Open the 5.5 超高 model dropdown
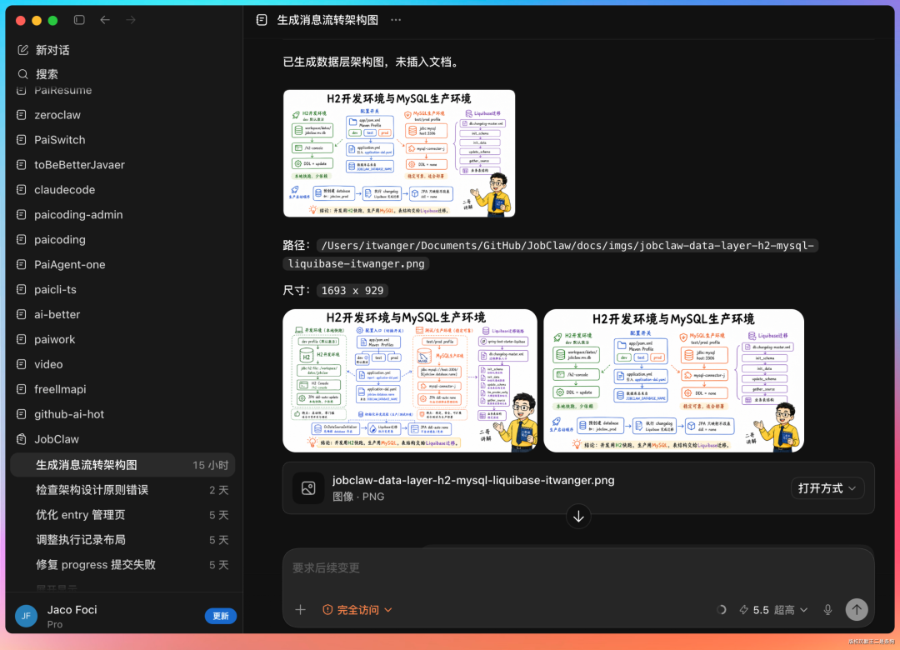Screen dimensions: 900x650 773,610
